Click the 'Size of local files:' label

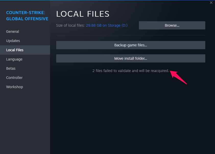(x=70, y=25)
